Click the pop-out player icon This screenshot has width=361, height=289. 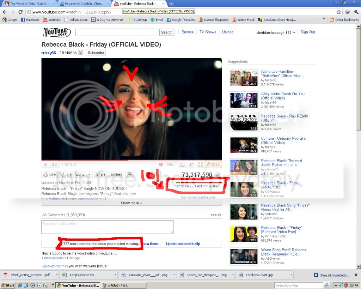[191, 164]
